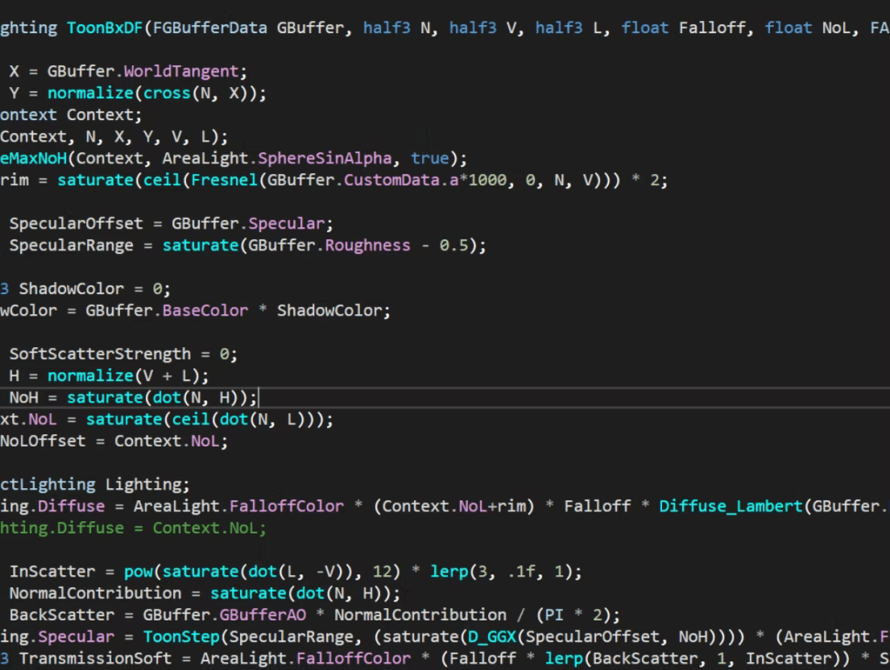Click the 0.5 numeric literal
This screenshot has width=890, height=670.
point(453,245)
